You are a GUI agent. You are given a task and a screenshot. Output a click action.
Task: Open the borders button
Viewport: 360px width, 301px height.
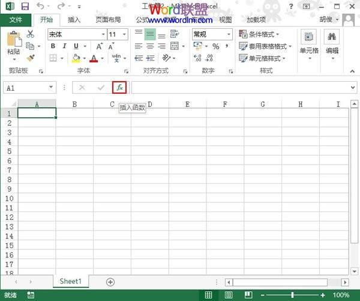53,58
